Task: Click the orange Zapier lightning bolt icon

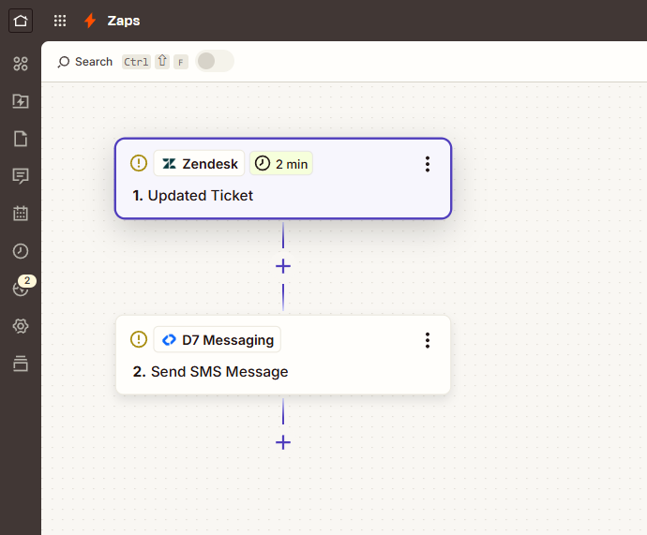Action: pos(90,21)
